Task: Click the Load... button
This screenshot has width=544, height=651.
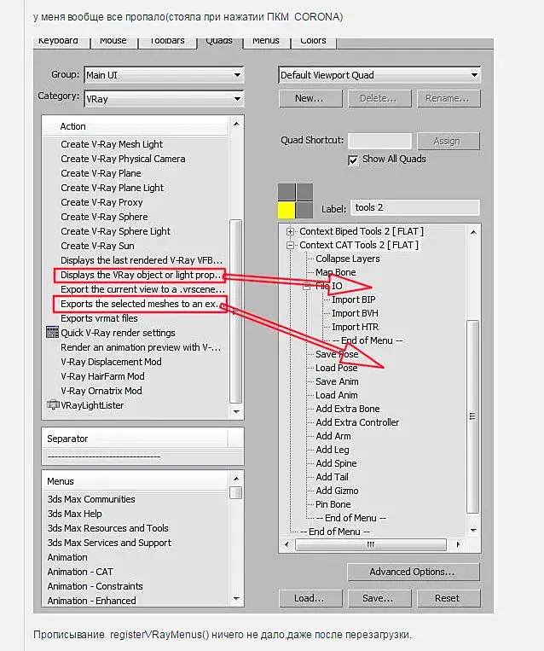Action: coord(310,598)
